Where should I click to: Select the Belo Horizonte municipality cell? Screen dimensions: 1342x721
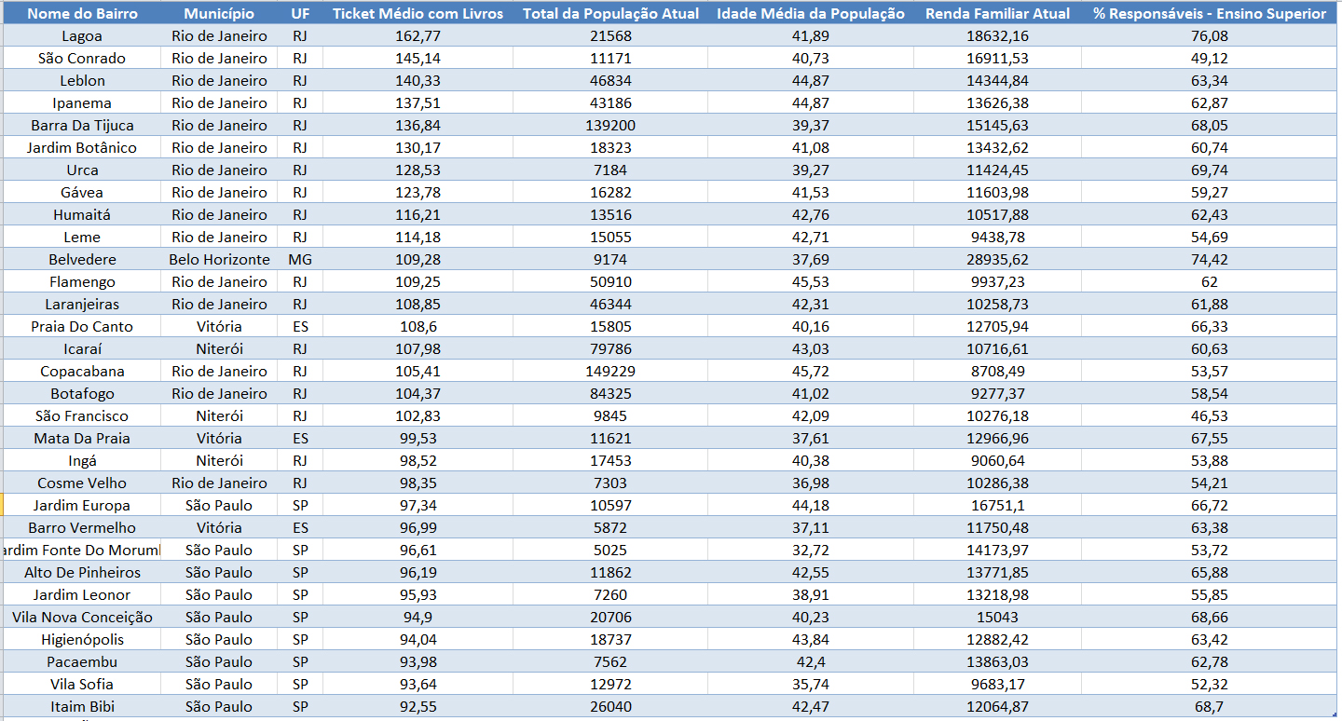[219, 259]
